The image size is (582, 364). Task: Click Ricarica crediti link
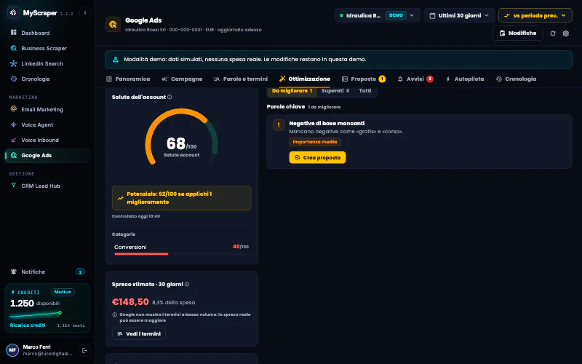pyautogui.click(x=28, y=325)
